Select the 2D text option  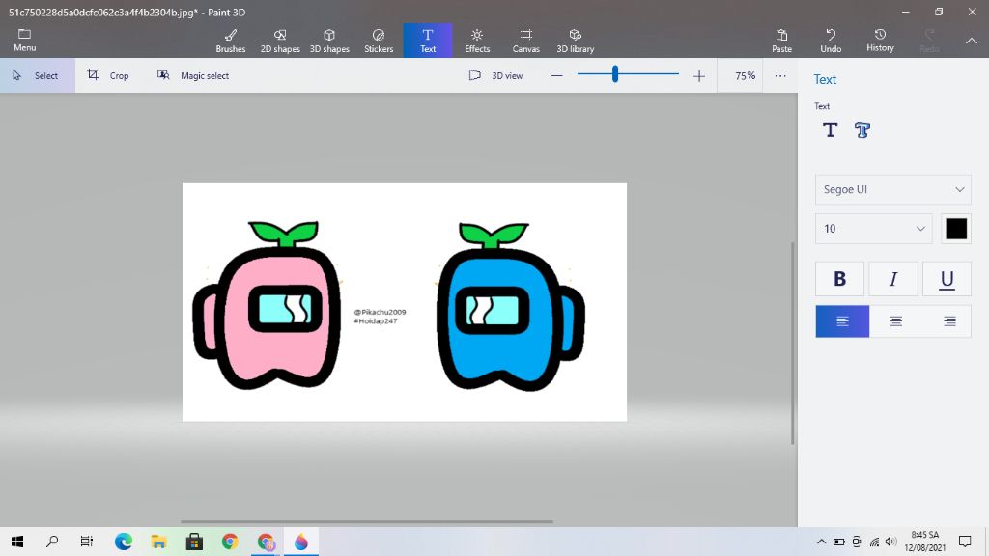(x=830, y=130)
